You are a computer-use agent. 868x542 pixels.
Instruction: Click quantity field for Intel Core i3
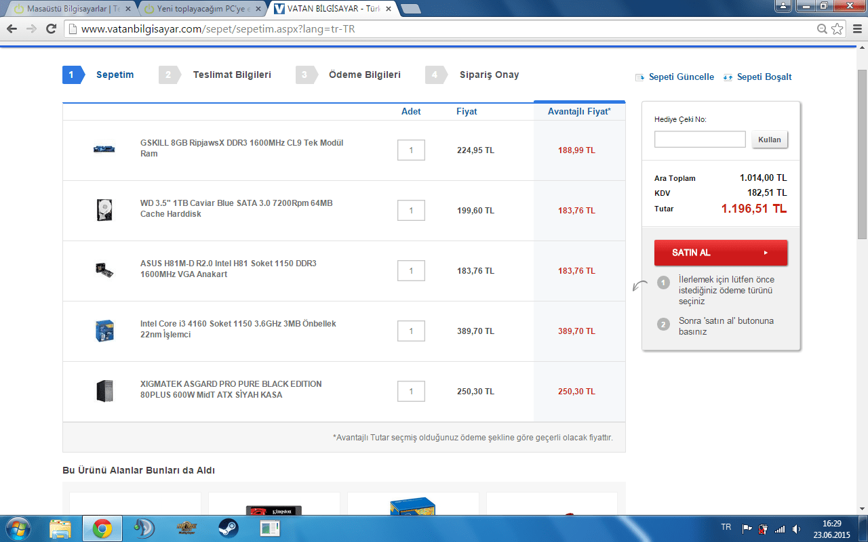(x=411, y=331)
